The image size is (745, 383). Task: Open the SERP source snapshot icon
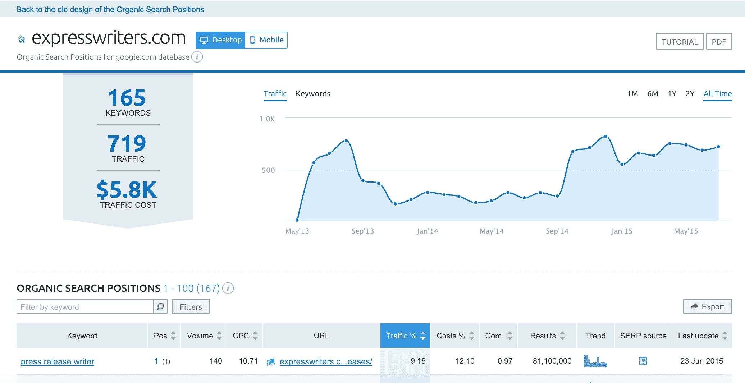pos(643,361)
